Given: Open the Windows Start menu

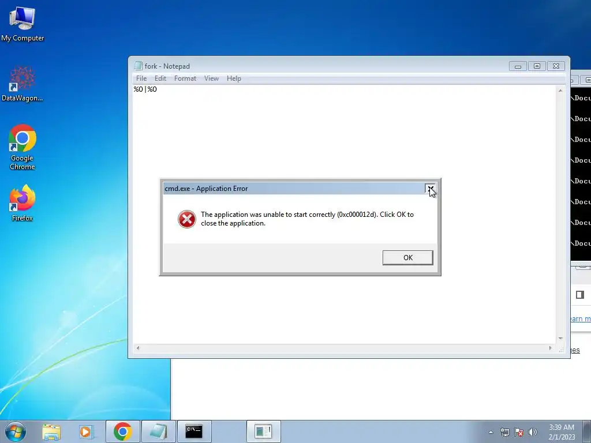Looking at the screenshot, I should (x=16, y=431).
